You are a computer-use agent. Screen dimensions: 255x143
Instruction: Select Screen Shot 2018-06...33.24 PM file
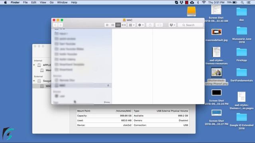(216, 93)
